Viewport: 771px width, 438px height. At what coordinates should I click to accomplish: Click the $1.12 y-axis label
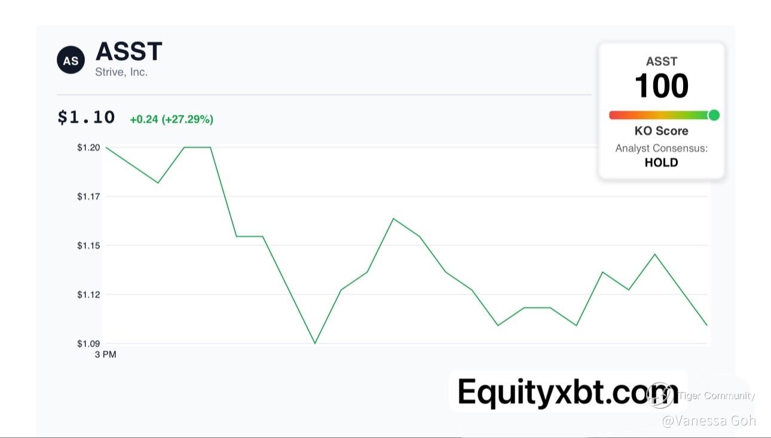pyautogui.click(x=88, y=295)
